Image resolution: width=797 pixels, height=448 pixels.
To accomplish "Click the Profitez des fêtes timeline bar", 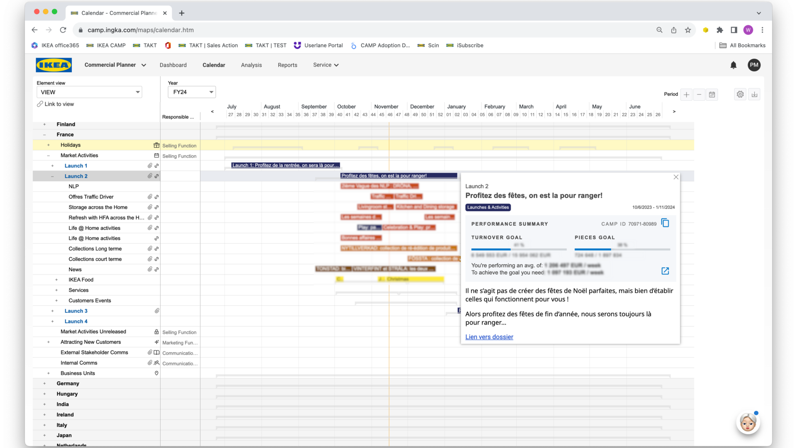I will (x=398, y=176).
